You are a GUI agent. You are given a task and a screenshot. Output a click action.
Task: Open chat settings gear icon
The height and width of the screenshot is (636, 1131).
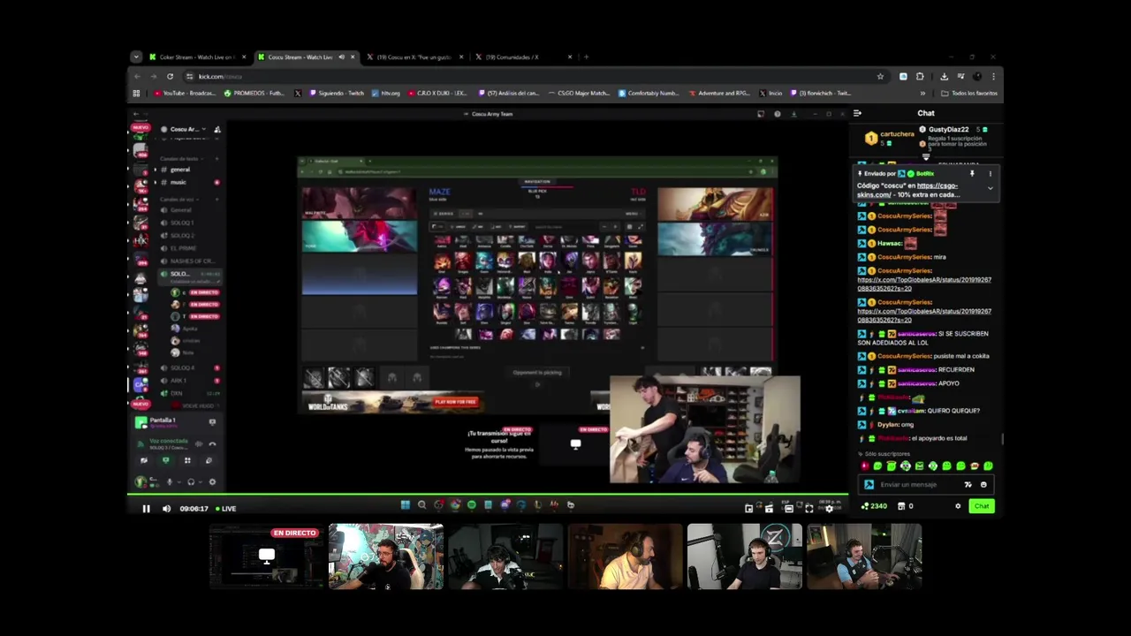click(x=958, y=506)
